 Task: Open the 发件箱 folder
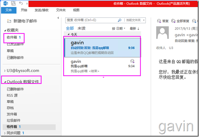[12, 114]
